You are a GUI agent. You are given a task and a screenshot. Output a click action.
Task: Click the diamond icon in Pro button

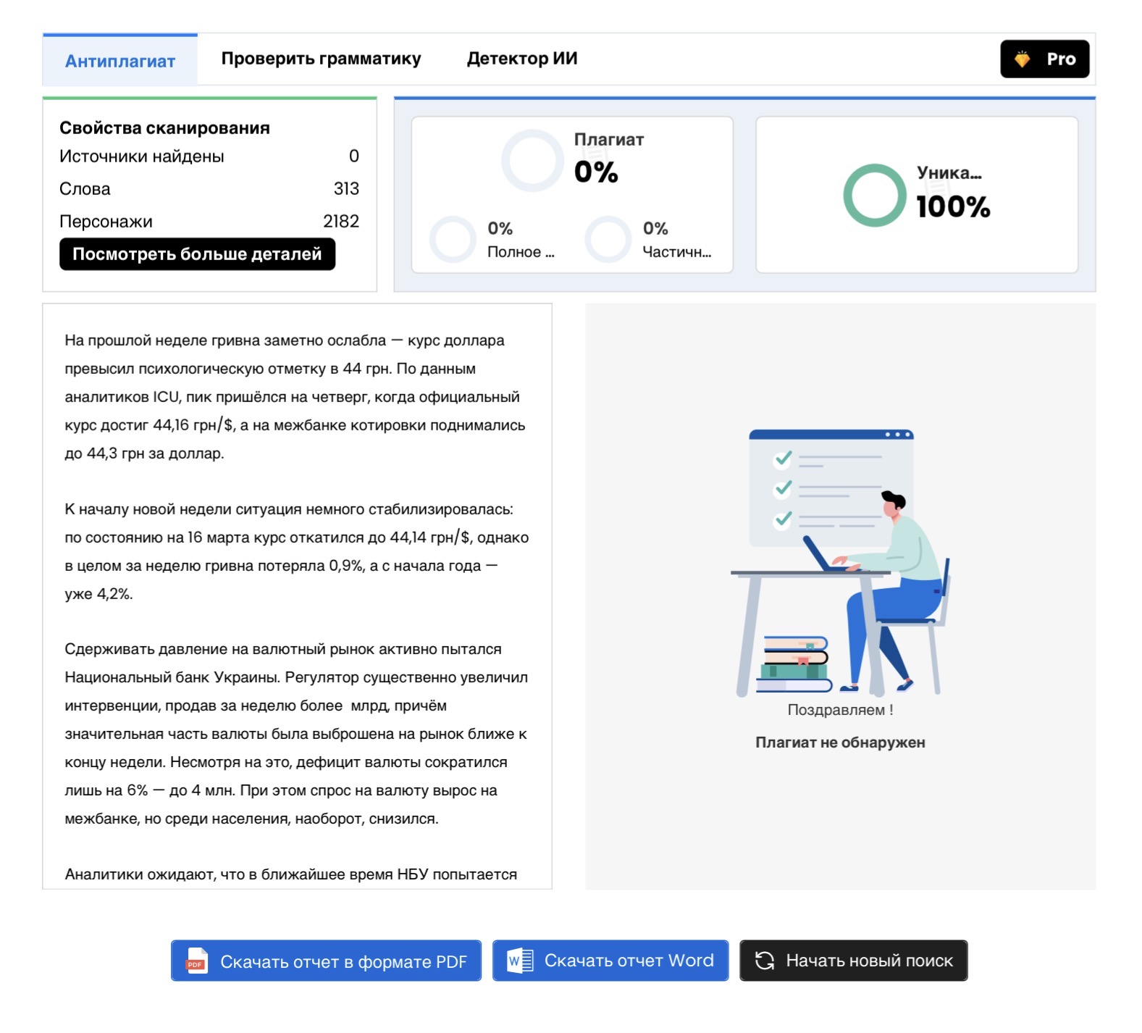1022,59
